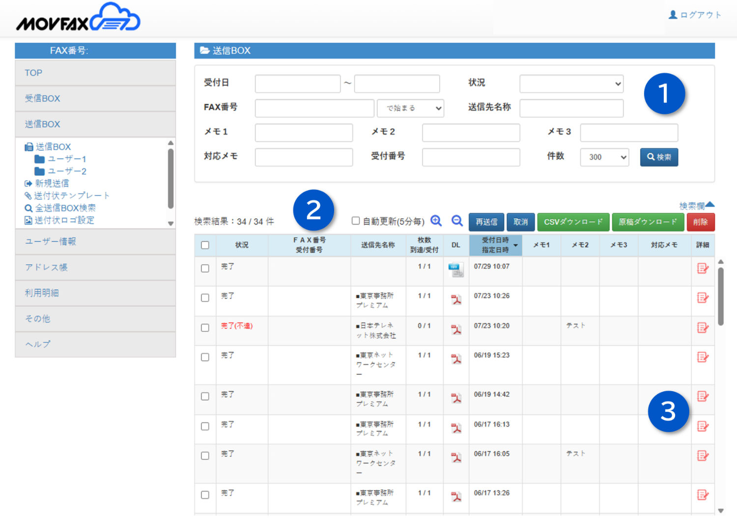Select 送付状ロゴ設定 in the sidebar tree

[59, 220]
